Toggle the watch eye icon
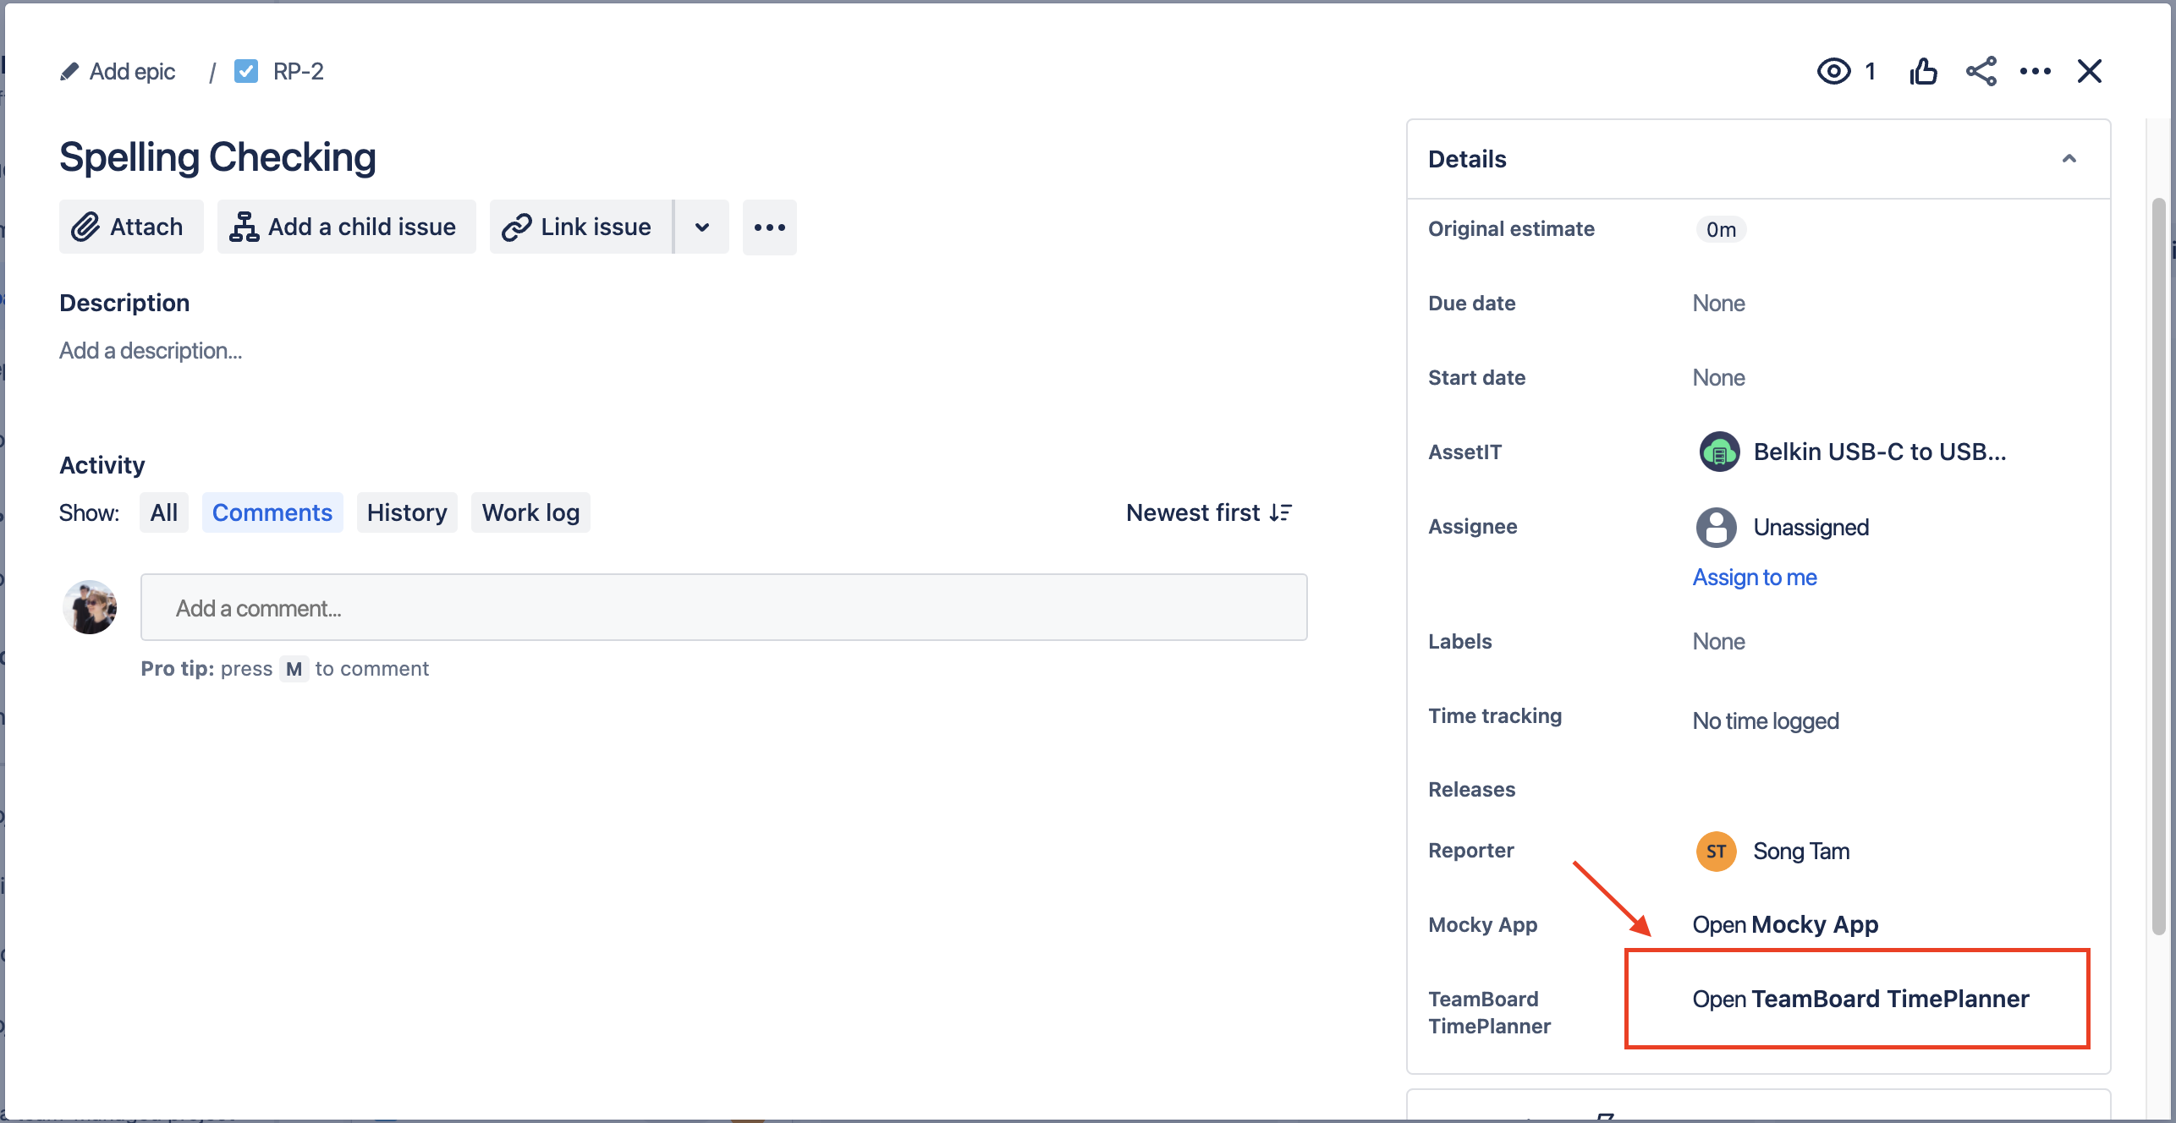2176x1123 pixels. point(1833,71)
